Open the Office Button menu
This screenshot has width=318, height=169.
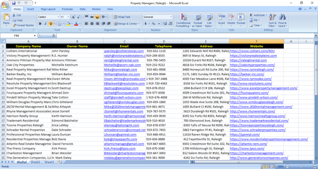[5, 5]
